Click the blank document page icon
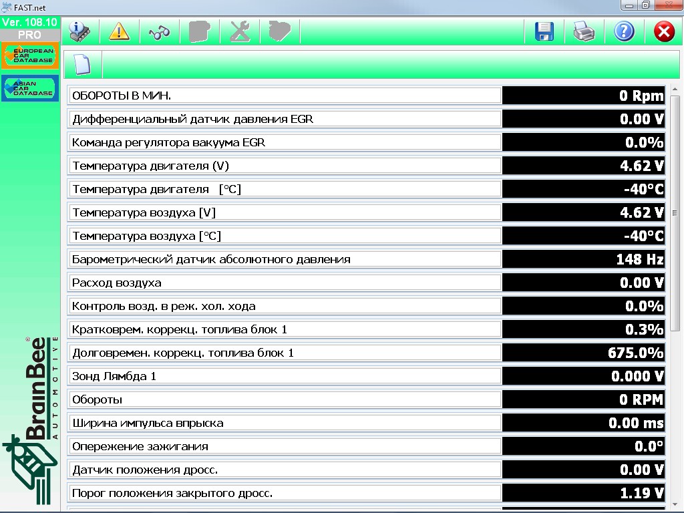Viewport: 684px width, 513px height. coord(82,65)
